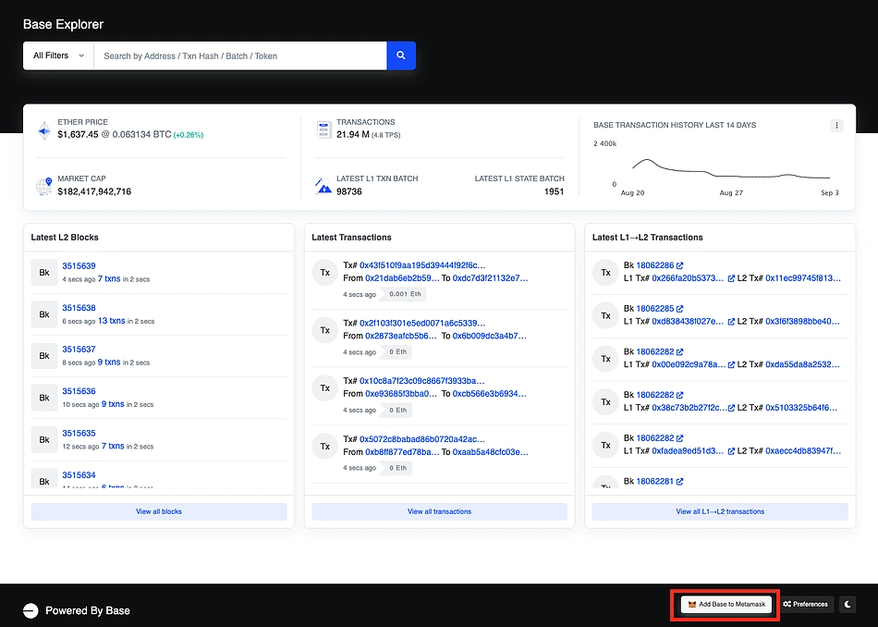The width and height of the screenshot is (878, 627).
Task: Click the Ether price icon
Action: (44, 130)
